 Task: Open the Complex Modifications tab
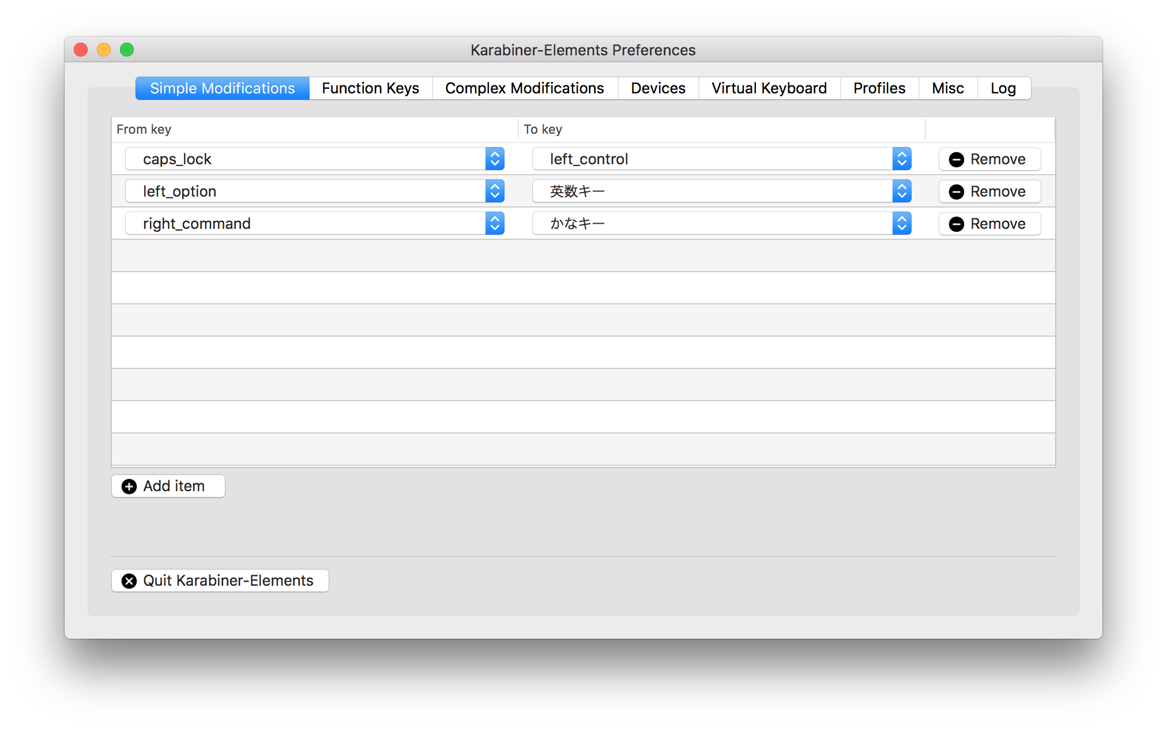[525, 88]
